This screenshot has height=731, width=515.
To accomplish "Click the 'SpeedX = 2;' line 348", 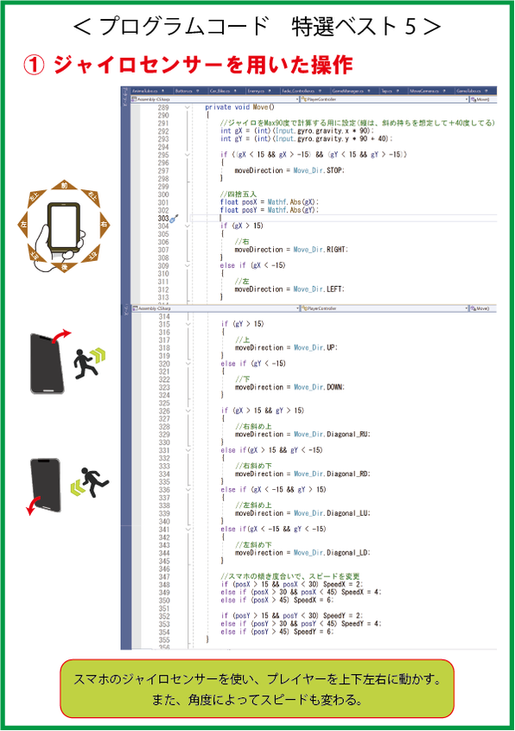I will (x=292, y=585).
